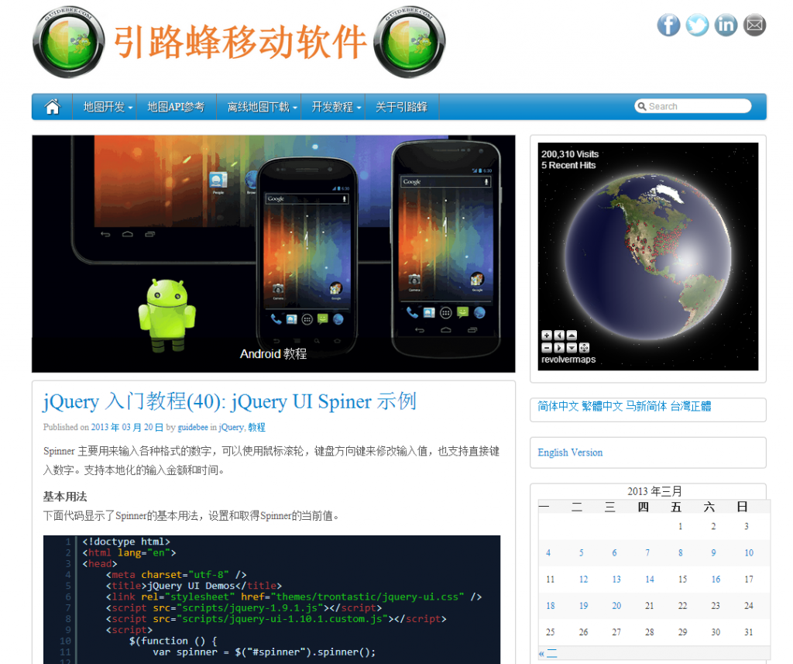The height and width of the screenshot is (664, 793).
Task: Switch language to 马新简体
Action: [x=647, y=407]
